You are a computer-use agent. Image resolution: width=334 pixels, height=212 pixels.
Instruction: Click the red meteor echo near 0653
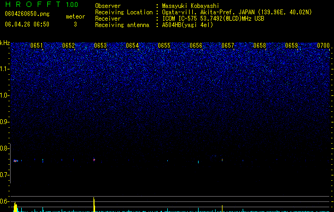coord(94,160)
